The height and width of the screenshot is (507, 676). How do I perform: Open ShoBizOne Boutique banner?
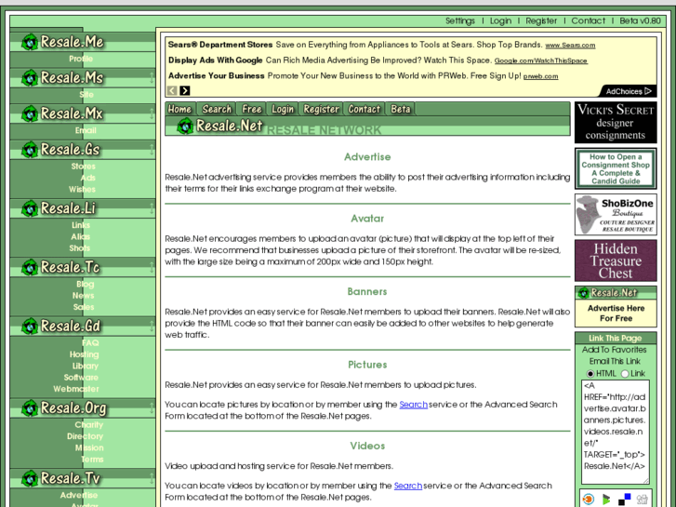coord(616,215)
